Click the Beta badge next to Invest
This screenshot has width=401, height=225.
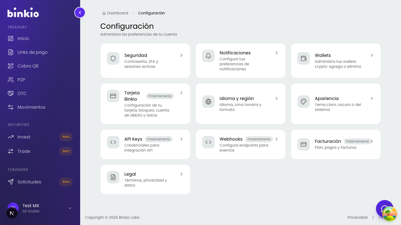pyautogui.click(x=66, y=137)
